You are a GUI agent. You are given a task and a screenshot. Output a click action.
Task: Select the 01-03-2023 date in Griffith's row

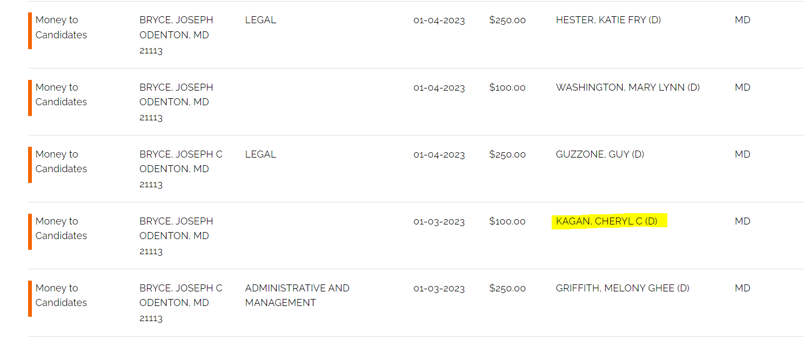point(439,288)
